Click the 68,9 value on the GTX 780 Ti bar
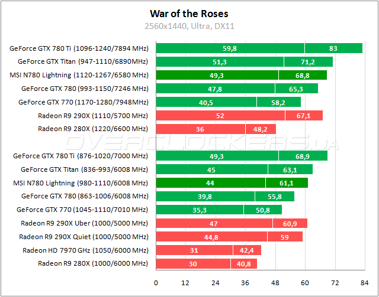379x297 pixels. tap(303, 156)
